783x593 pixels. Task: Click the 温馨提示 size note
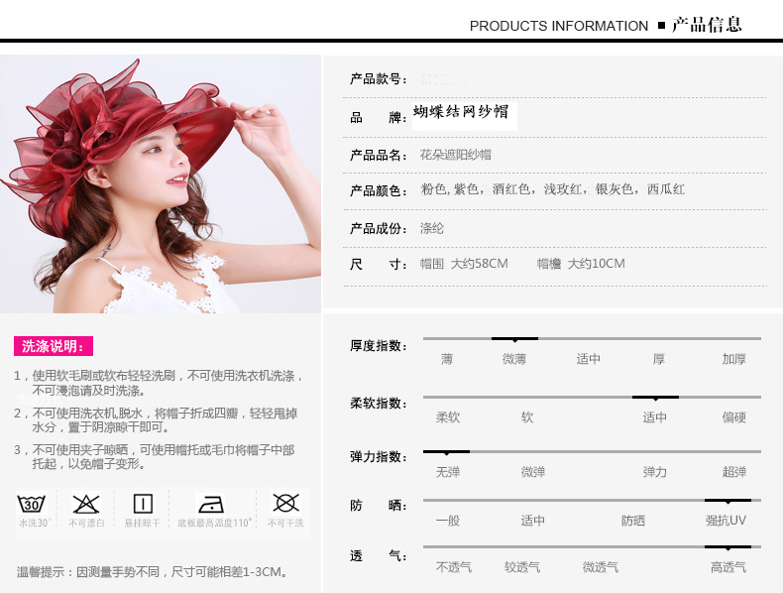click(x=153, y=572)
